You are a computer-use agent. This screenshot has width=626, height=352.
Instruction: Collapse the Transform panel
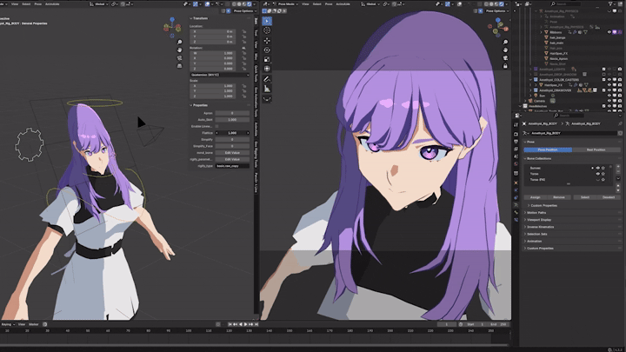191,18
